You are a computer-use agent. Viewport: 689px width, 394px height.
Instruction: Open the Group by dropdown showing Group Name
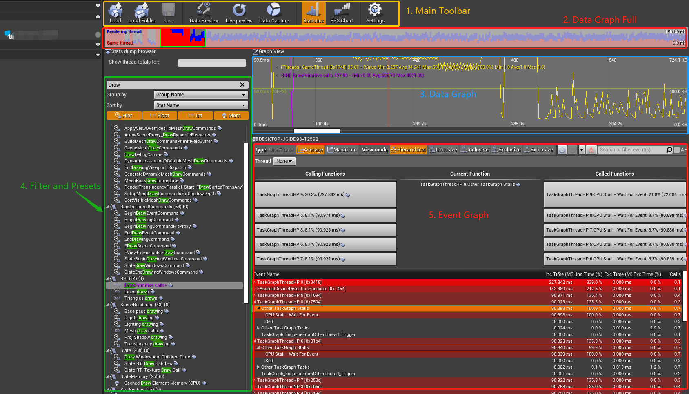[200, 94]
